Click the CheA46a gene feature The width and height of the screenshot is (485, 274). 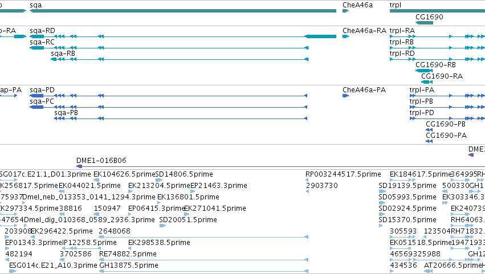pos(345,11)
